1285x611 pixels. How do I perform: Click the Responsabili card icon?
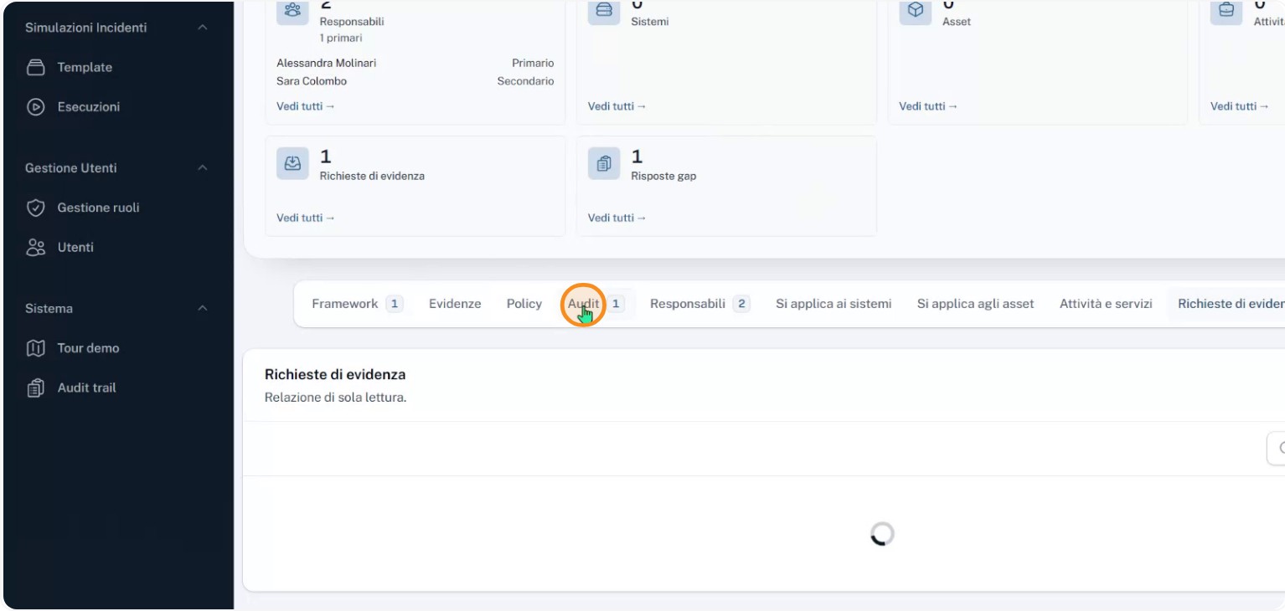[293, 11]
